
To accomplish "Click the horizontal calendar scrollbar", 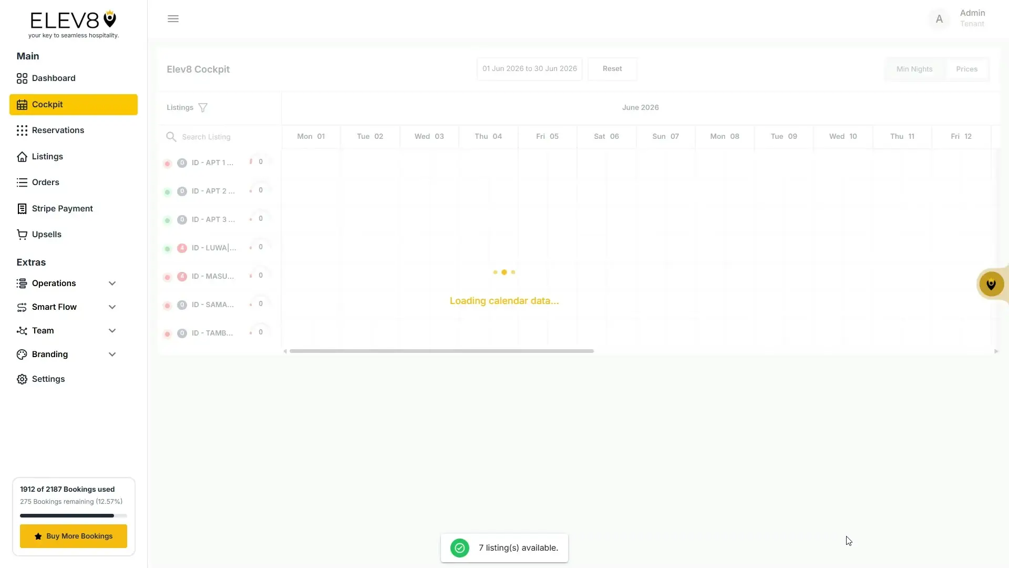I will [x=441, y=351].
